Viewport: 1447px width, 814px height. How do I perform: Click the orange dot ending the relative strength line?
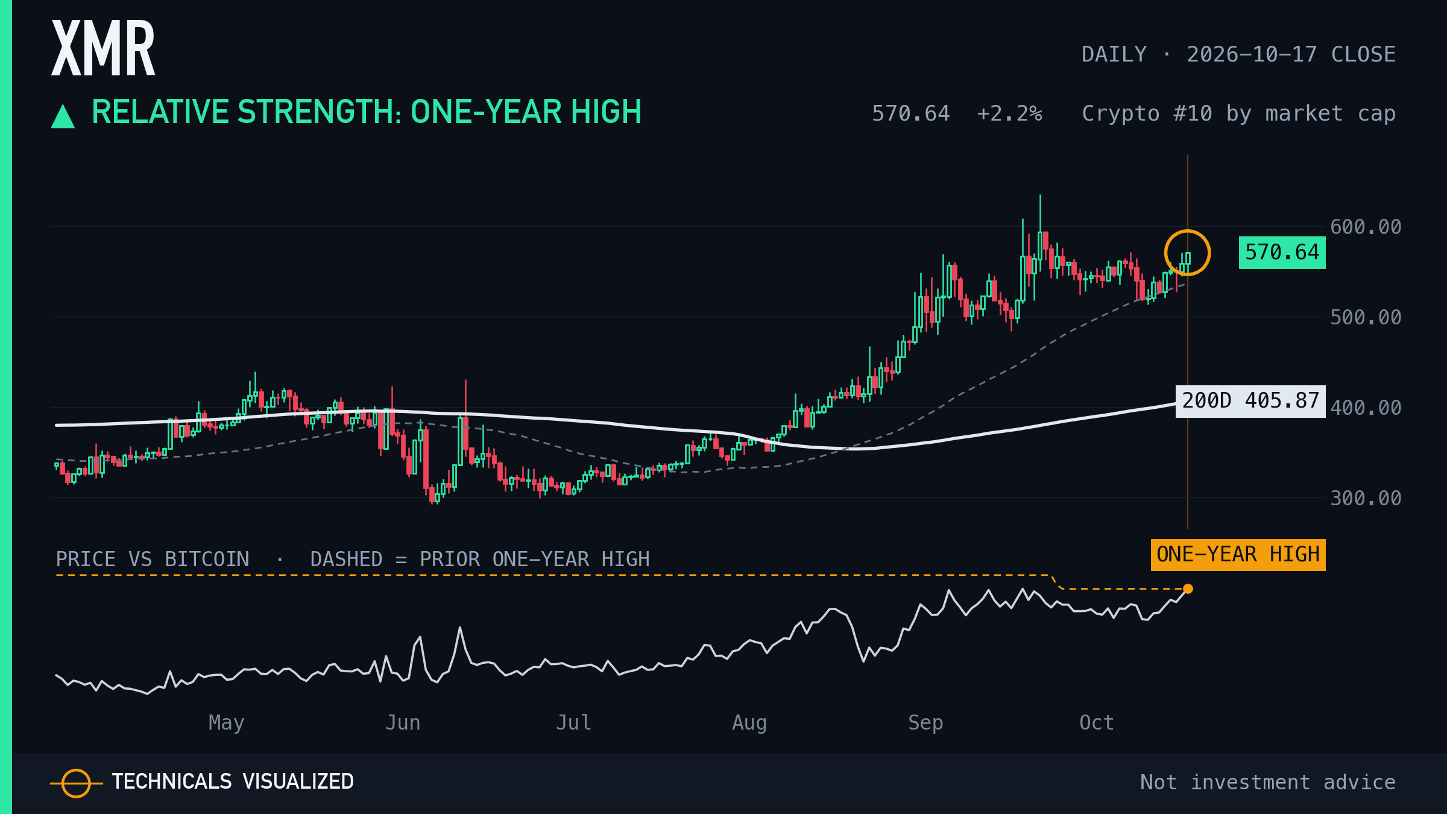(x=1188, y=588)
